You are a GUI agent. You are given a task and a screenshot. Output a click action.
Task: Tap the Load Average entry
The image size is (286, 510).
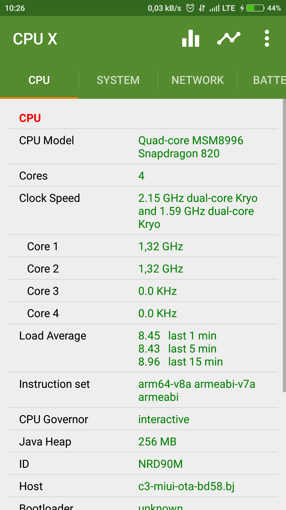point(143,348)
